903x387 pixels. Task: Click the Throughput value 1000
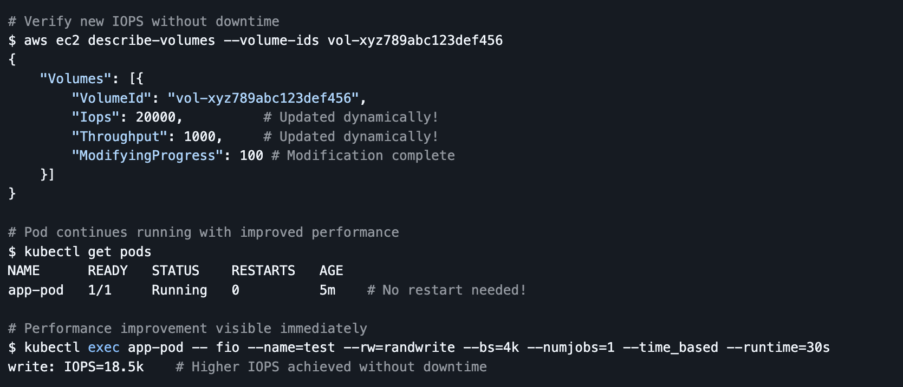click(199, 137)
